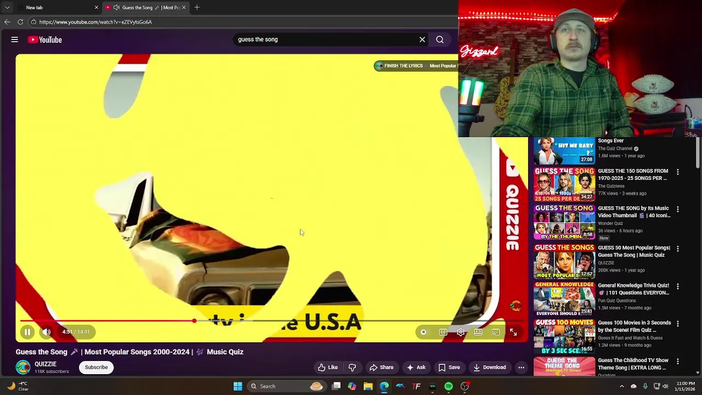Dislike the video with thumbs-down
The height and width of the screenshot is (395, 702).
[x=353, y=368]
